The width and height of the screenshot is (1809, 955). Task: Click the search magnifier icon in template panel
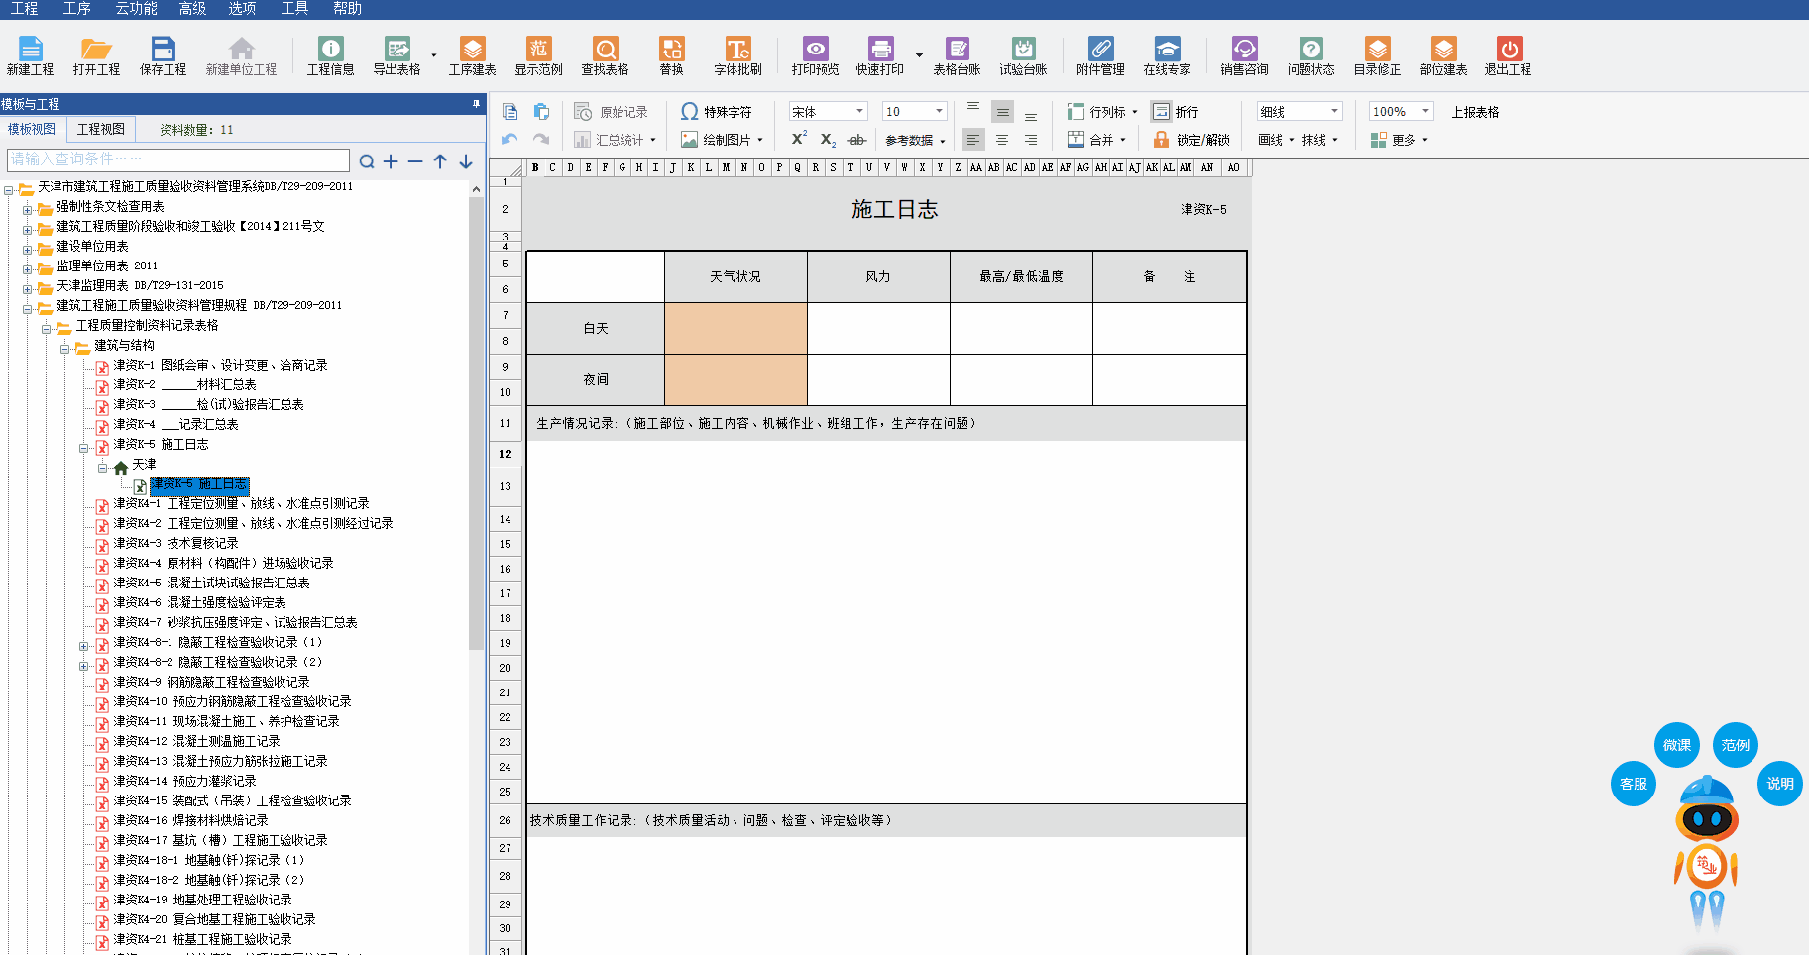(x=367, y=161)
